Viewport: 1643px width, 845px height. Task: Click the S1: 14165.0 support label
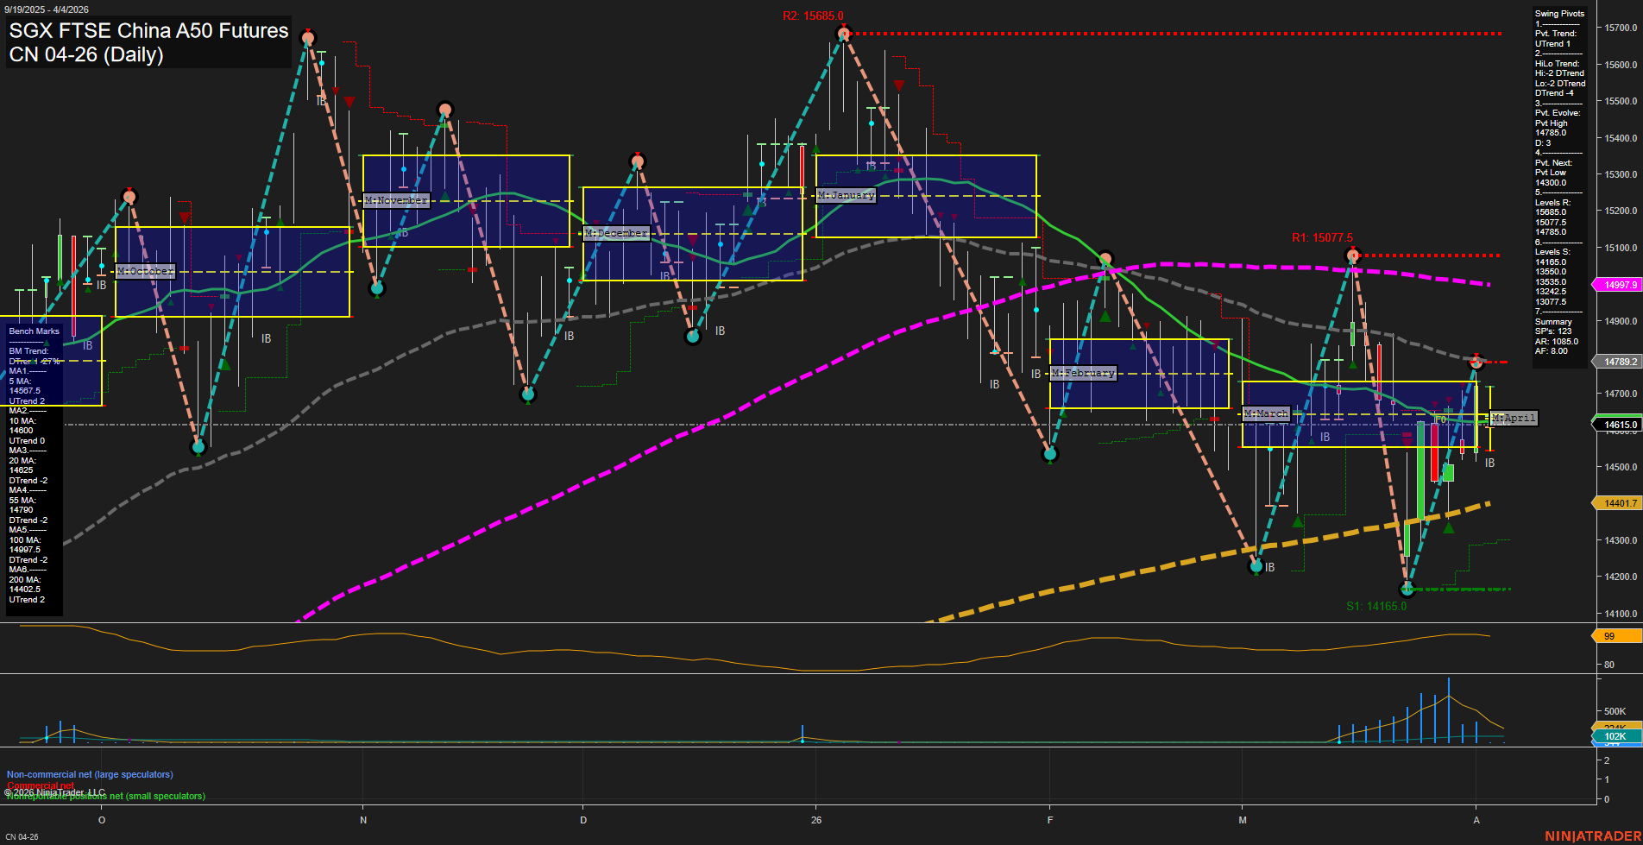tap(1376, 605)
